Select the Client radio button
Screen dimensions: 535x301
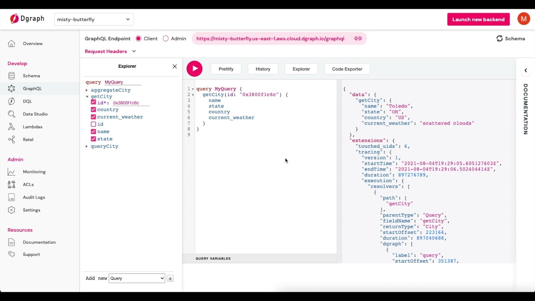click(x=138, y=38)
